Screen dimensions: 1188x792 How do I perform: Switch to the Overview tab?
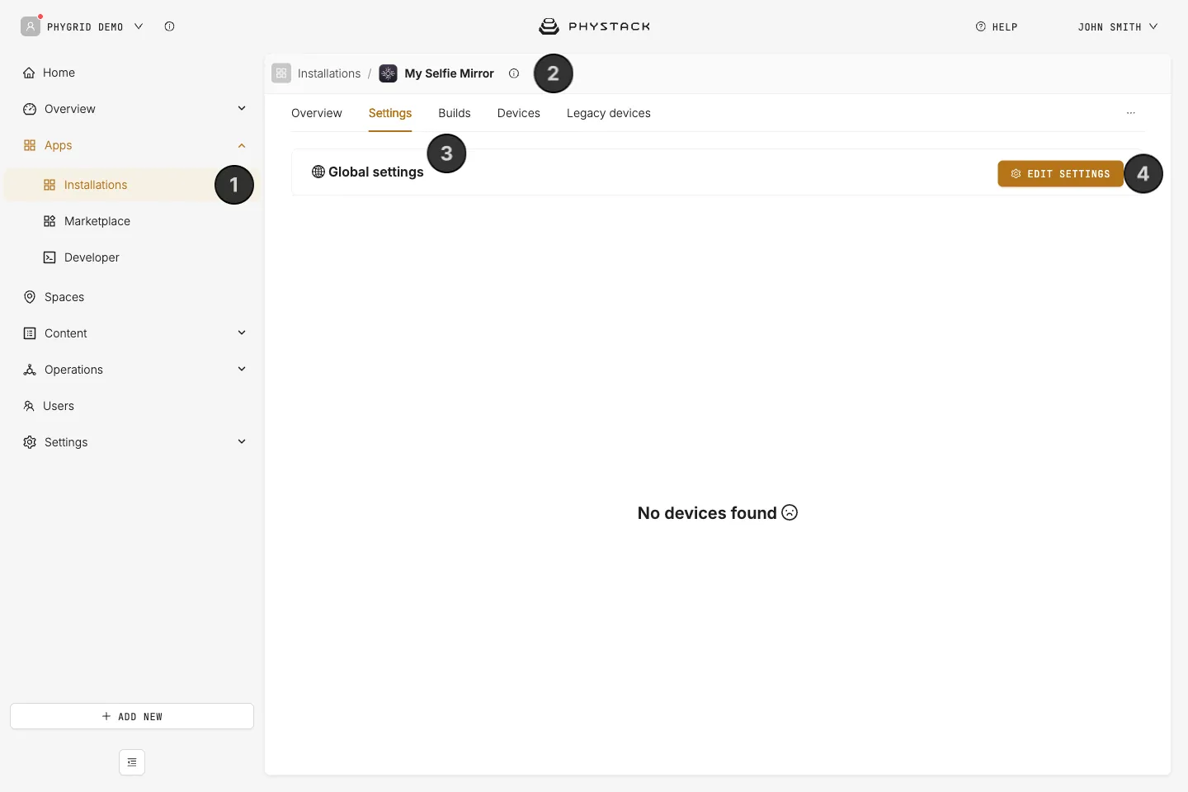317,113
